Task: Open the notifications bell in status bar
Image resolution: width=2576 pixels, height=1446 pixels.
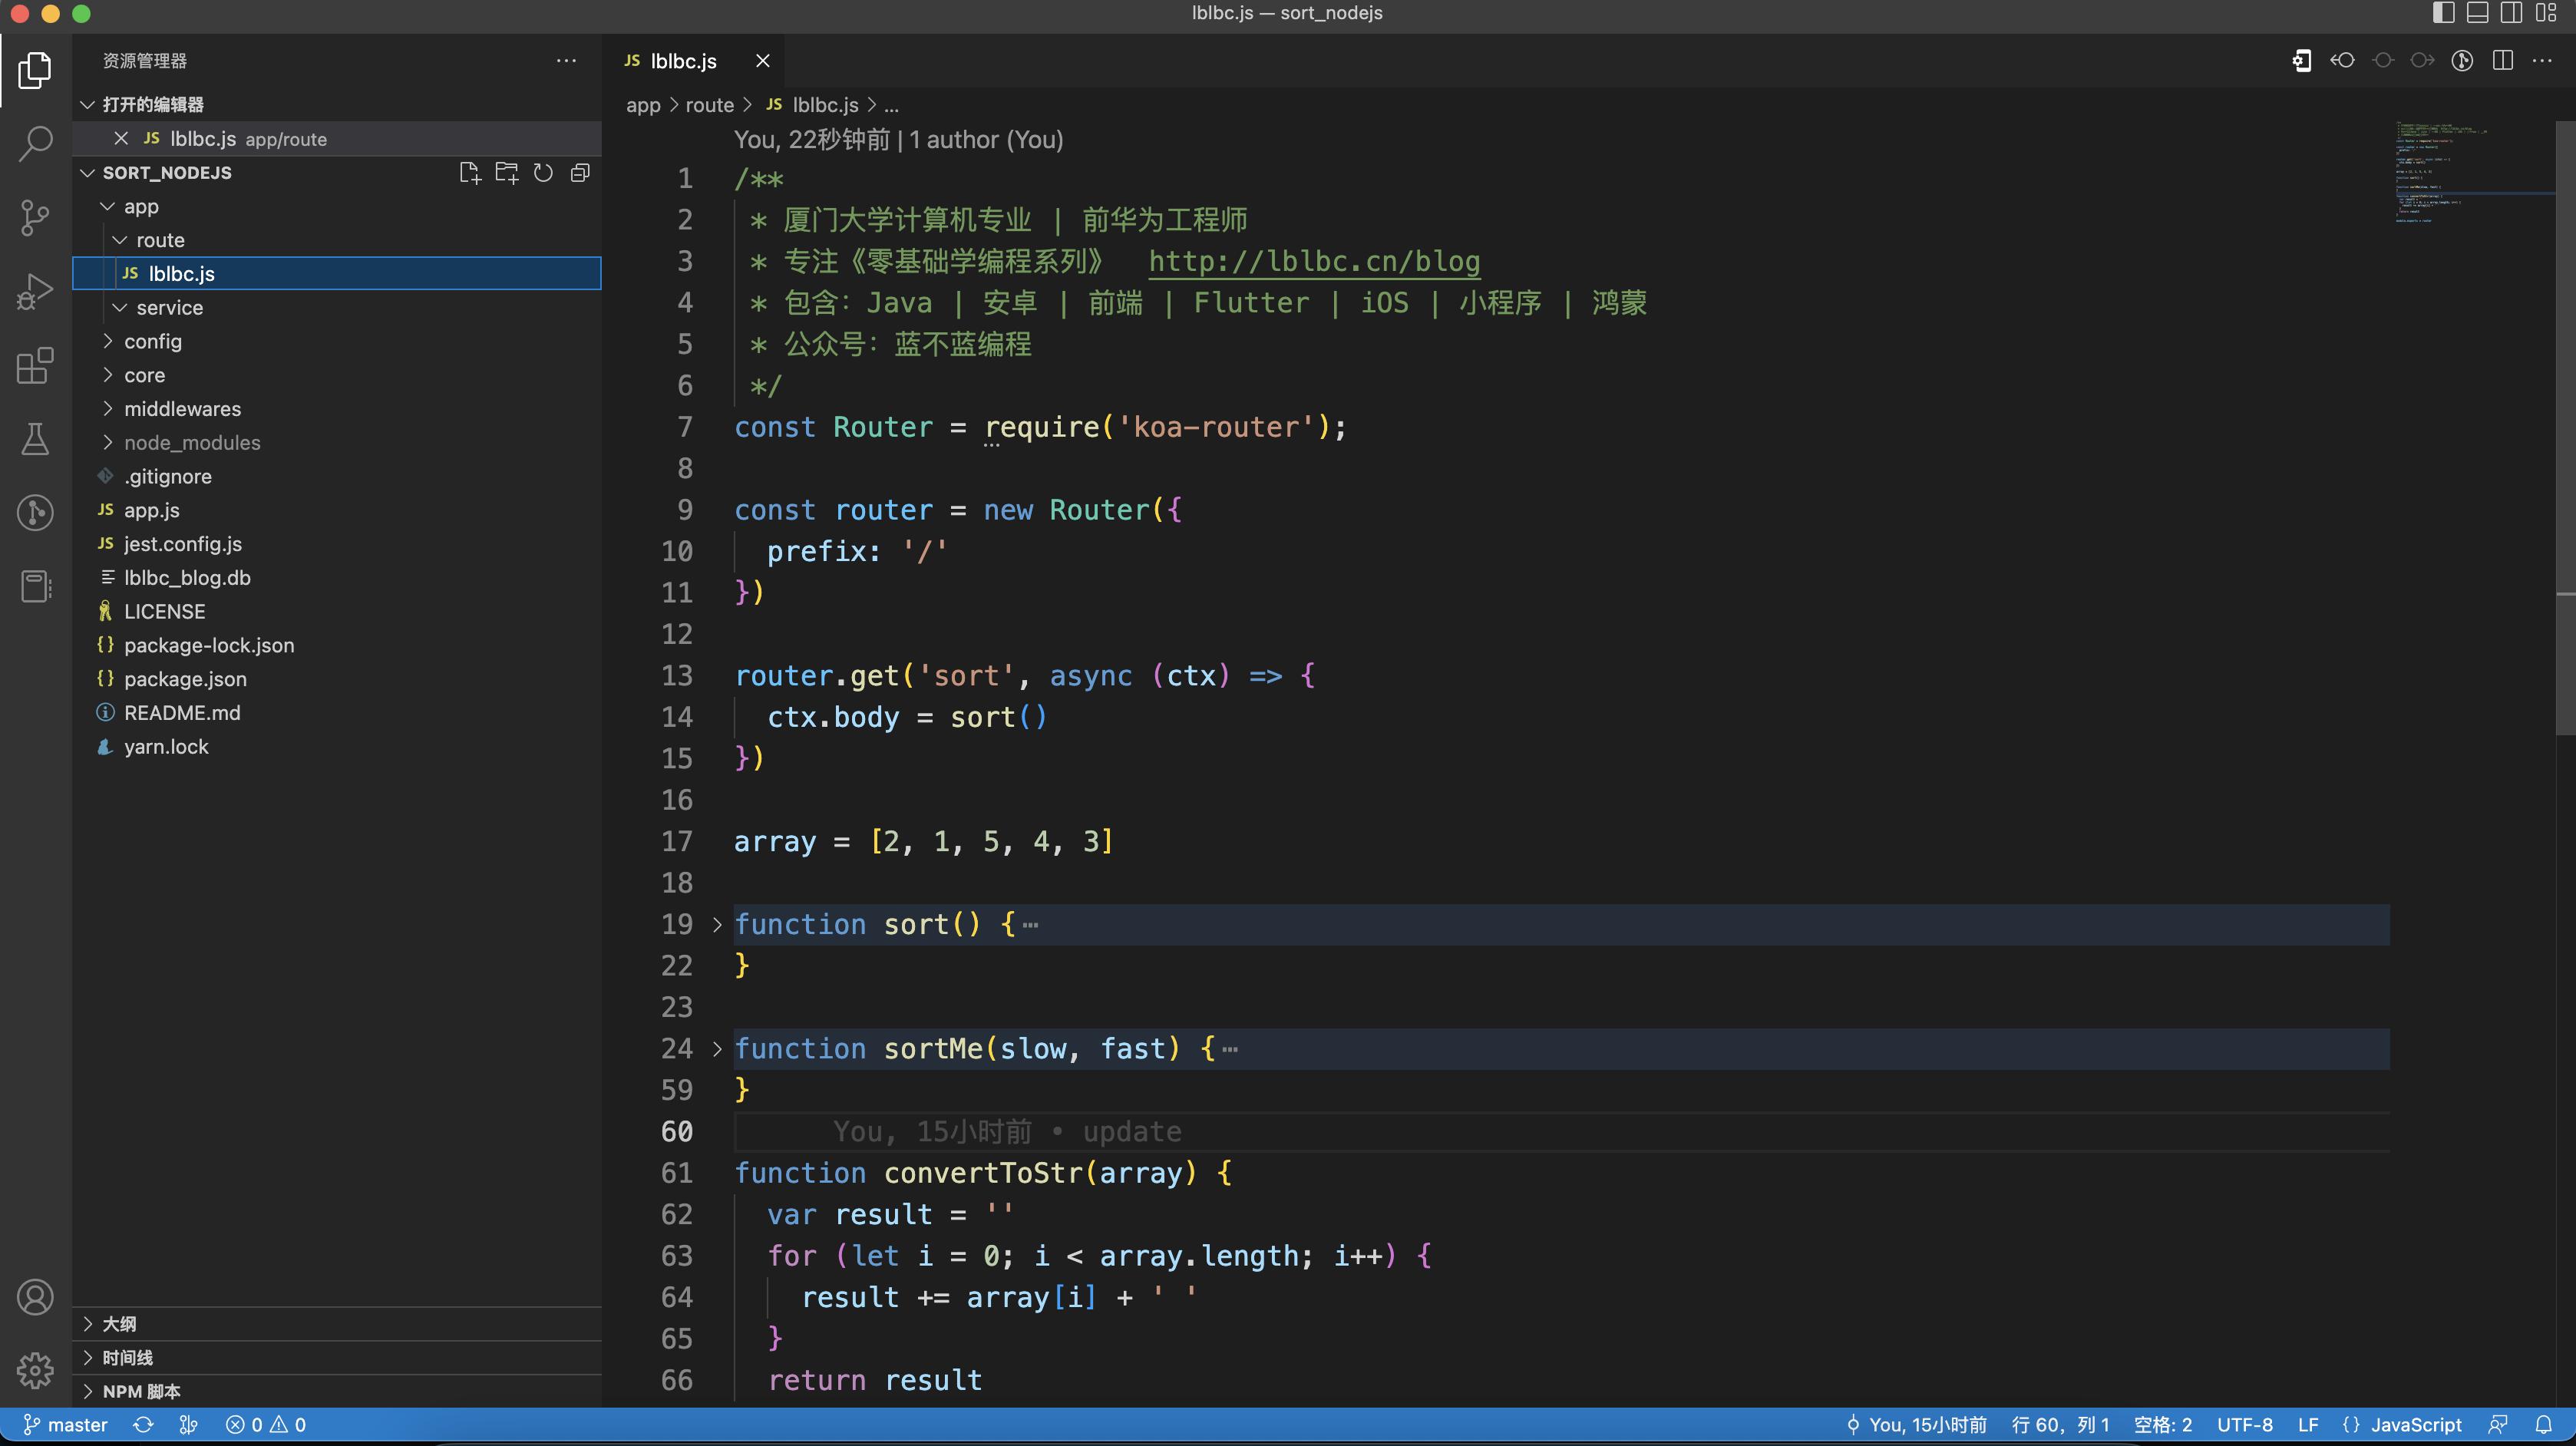Action: [2544, 1424]
